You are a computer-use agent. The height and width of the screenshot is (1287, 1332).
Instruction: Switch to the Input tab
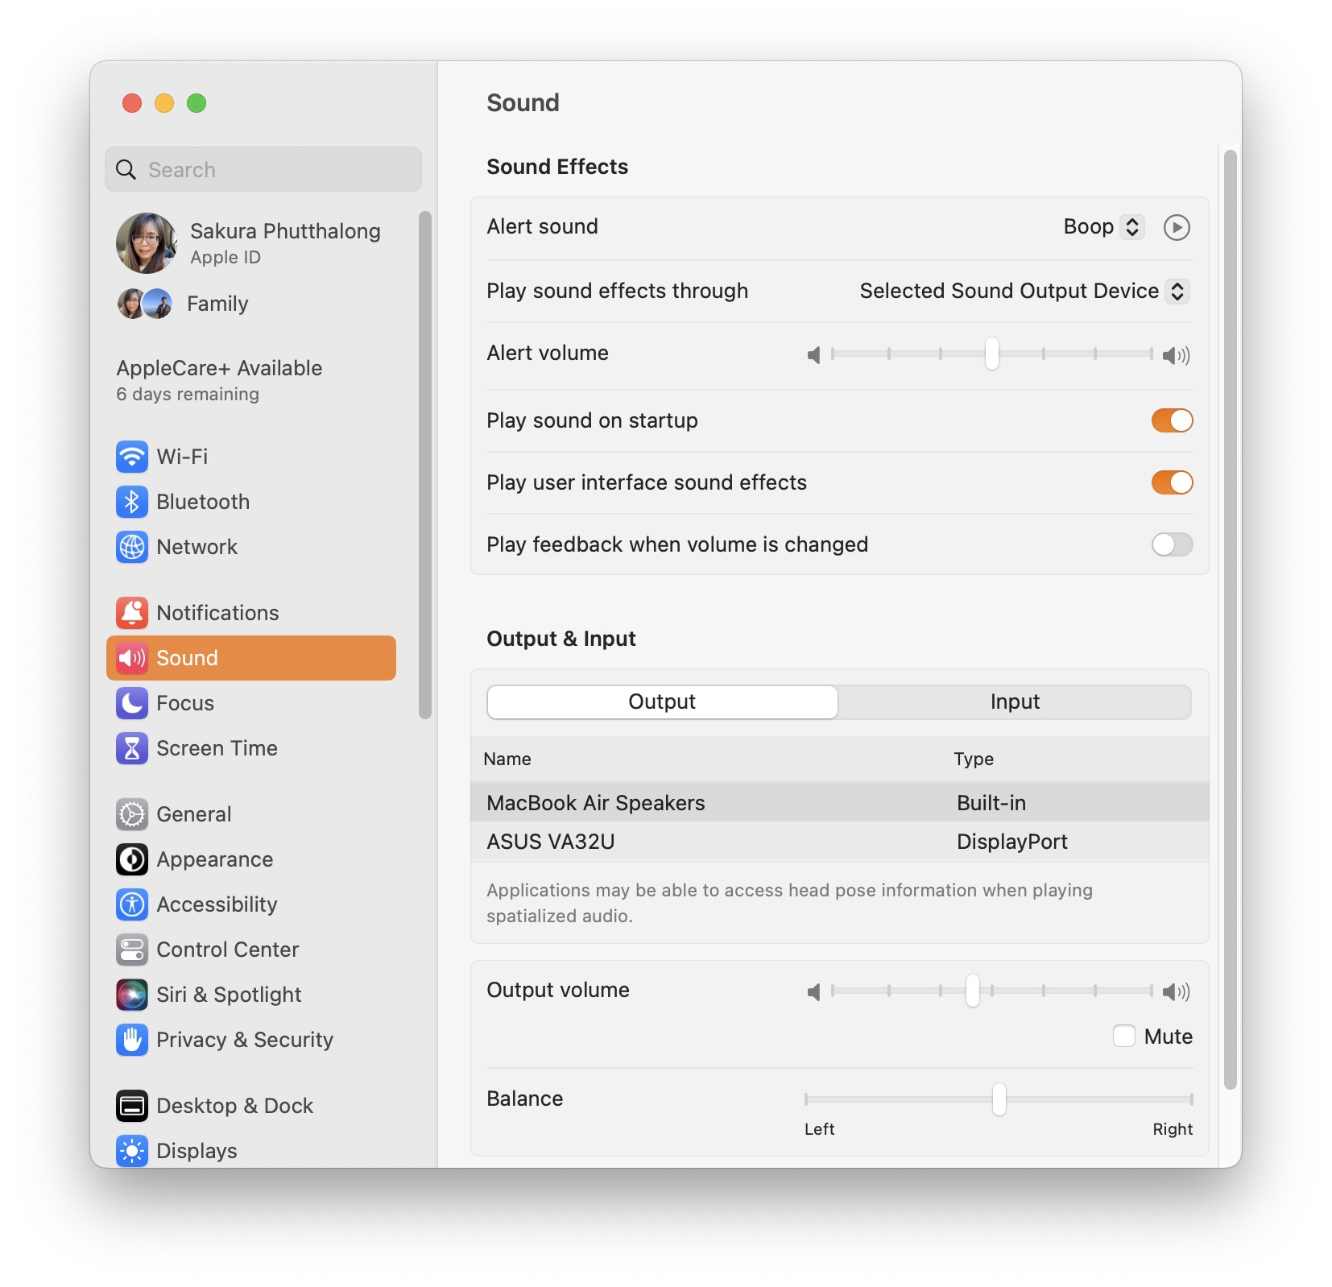click(x=1015, y=701)
